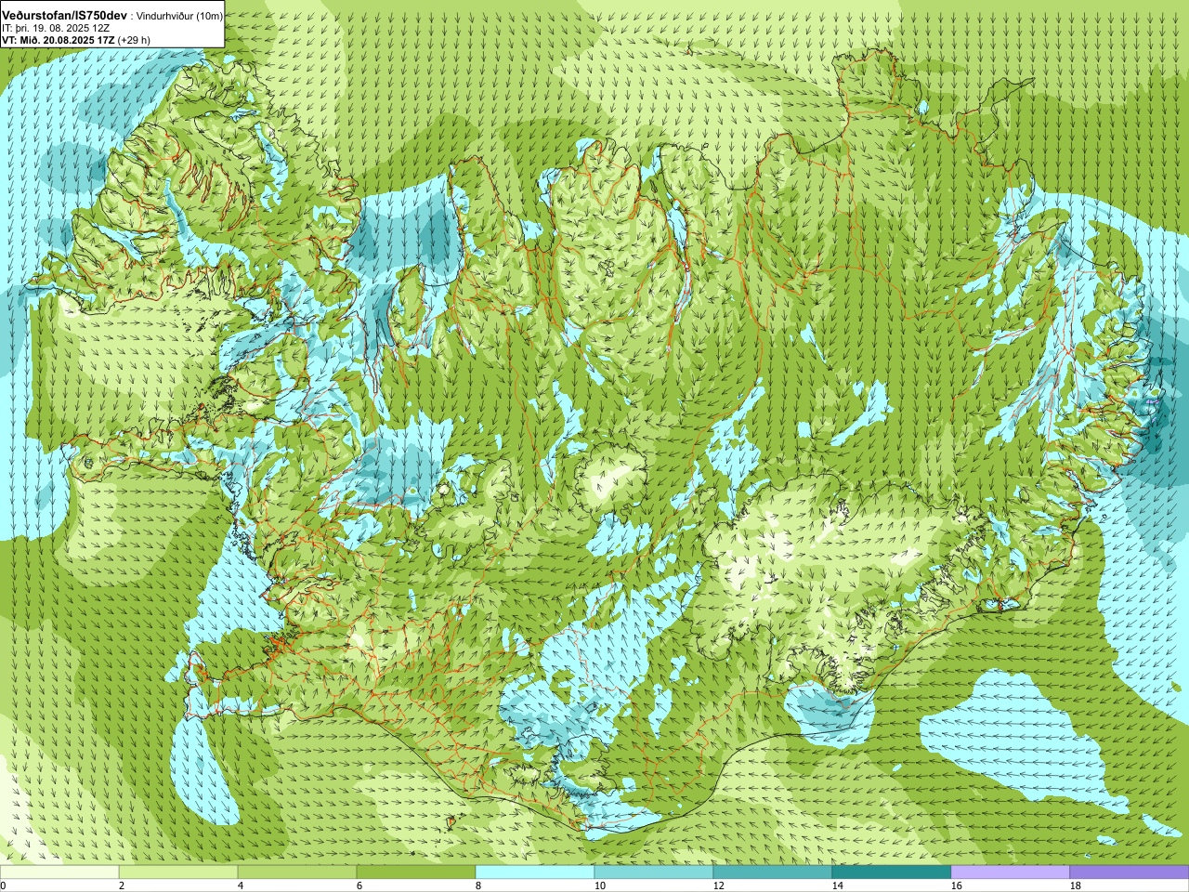Click the legend scale label '8'

tap(478, 886)
